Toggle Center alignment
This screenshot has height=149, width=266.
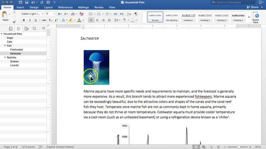point(97,20)
